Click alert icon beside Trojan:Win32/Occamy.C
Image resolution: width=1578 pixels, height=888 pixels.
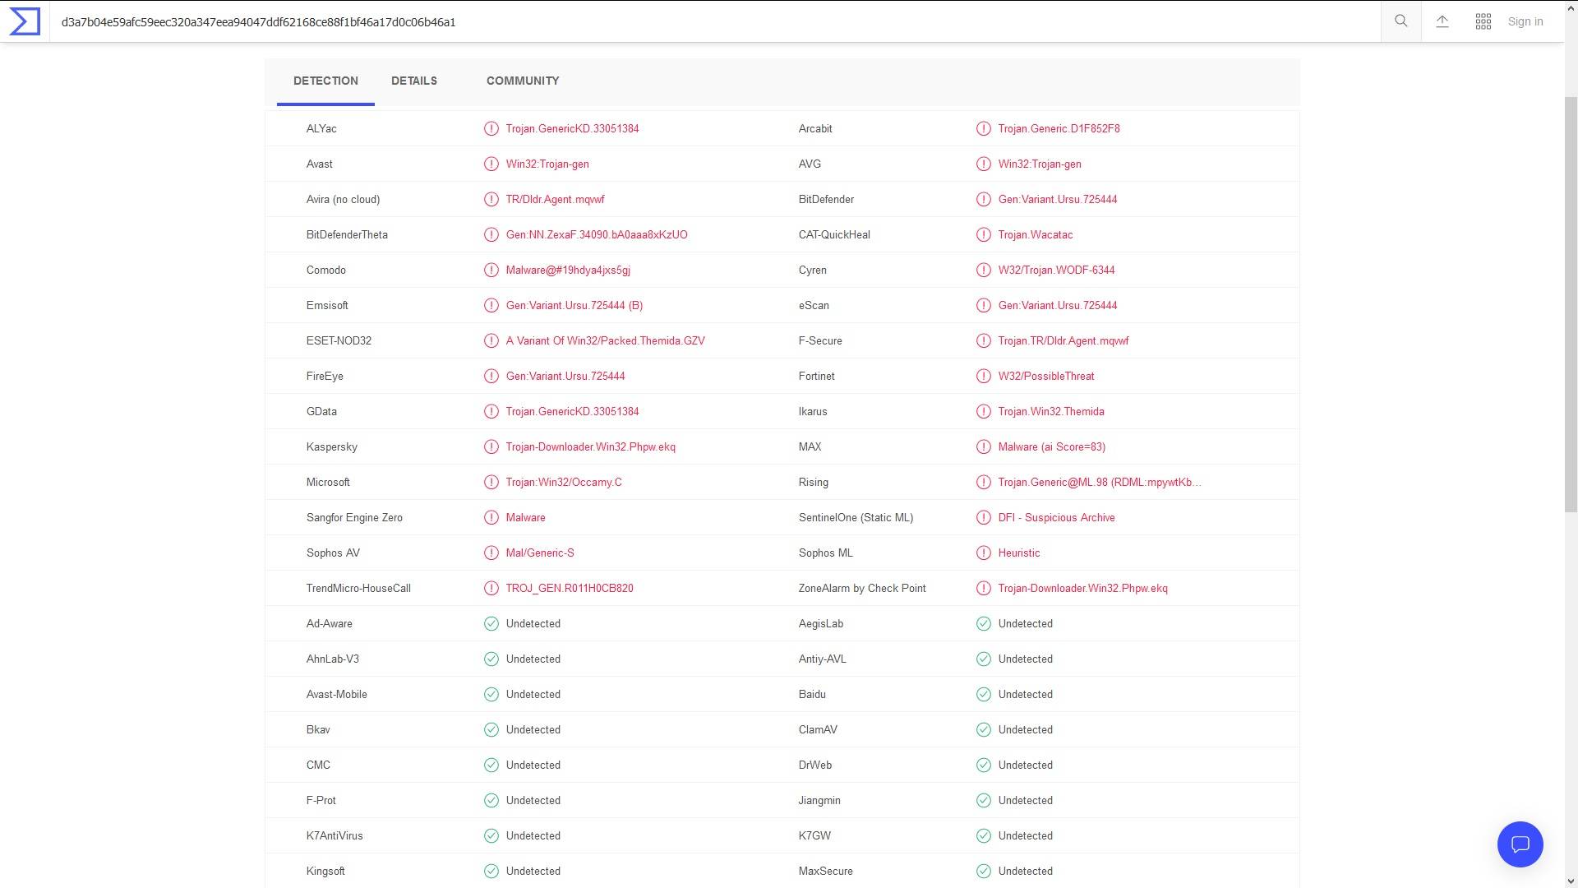pyautogui.click(x=491, y=483)
